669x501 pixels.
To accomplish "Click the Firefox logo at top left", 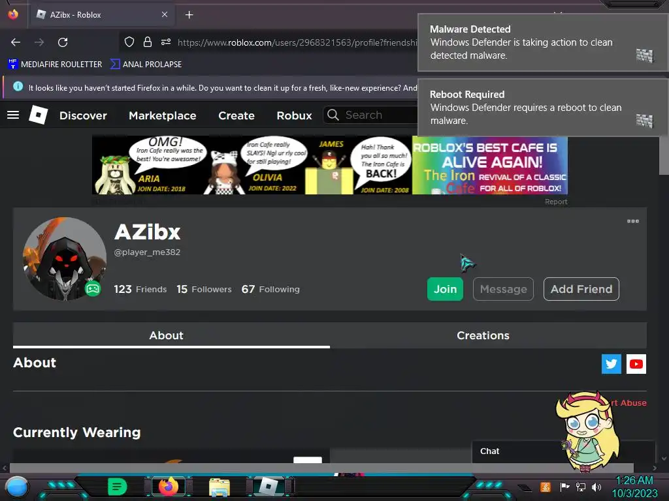I will pyautogui.click(x=13, y=14).
